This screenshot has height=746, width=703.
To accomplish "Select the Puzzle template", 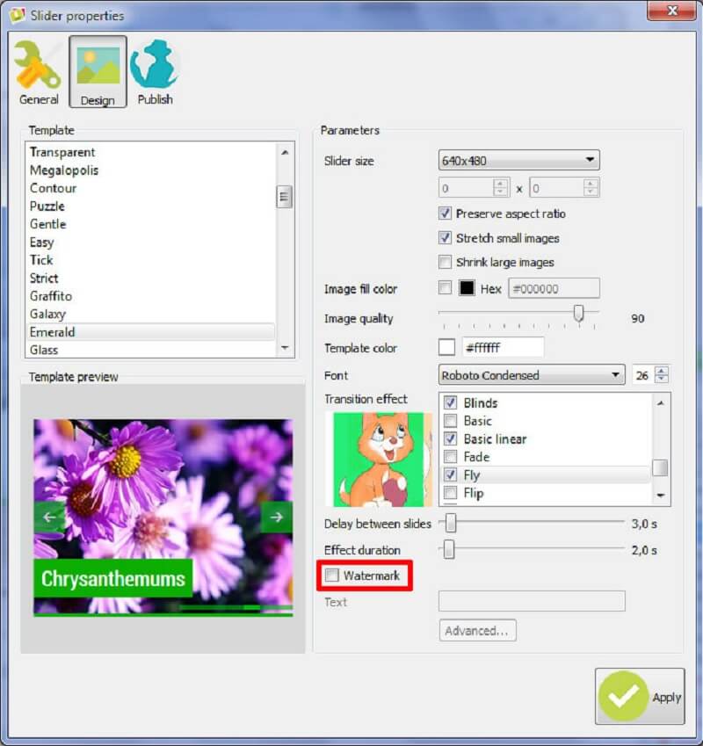I will click(x=47, y=206).
